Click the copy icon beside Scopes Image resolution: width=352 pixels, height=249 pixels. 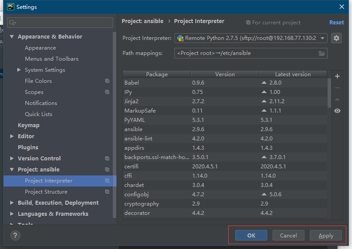pyautogui.click(x=107, y=92)
